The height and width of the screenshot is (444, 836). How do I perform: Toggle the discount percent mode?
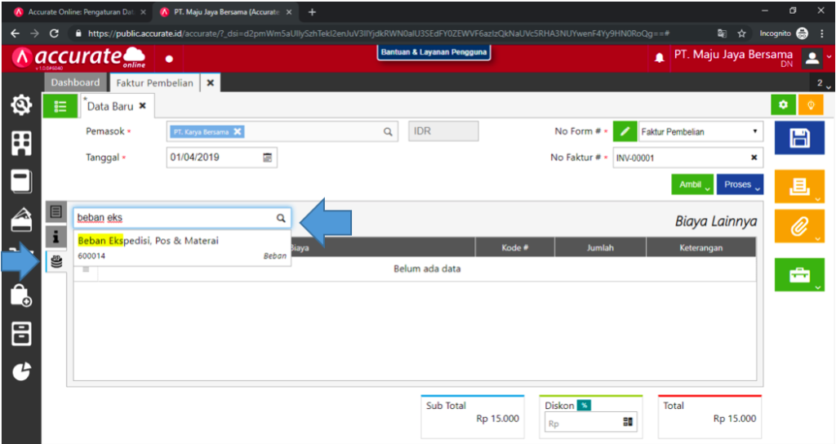(584, 406)
